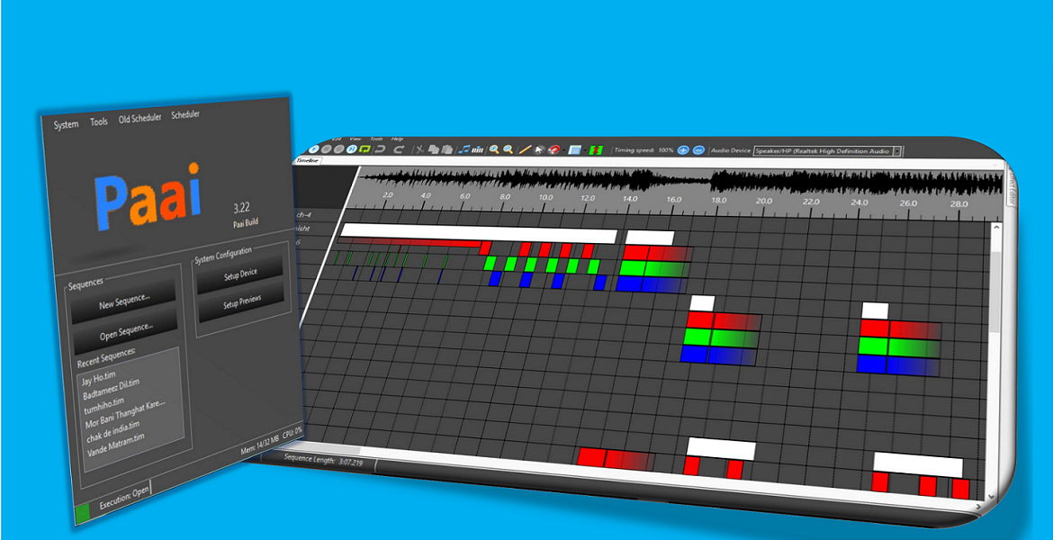1053x540 pixels.
Task: Click the Sequence Length status text
Action: point(324,460)
